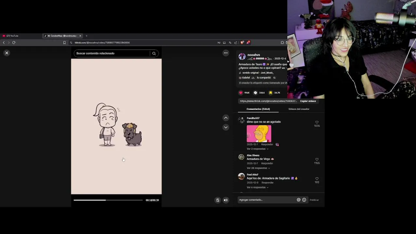Open nooahvs profile avatar
The width and height of the screenshot is (416, 234).
[x=242, y=57]
